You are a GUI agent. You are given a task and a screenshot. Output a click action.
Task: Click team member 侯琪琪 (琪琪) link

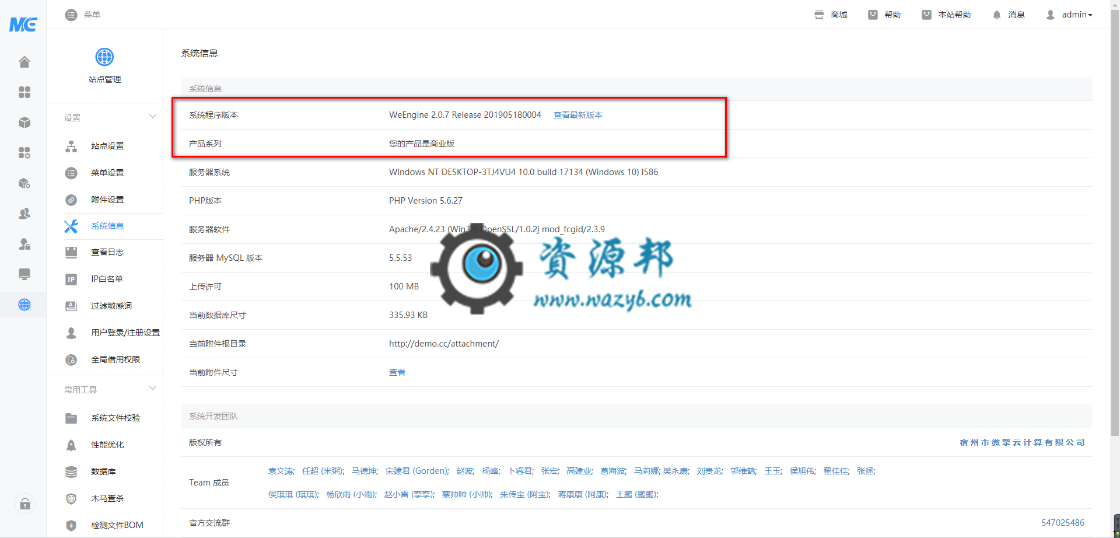pos(293,494)
